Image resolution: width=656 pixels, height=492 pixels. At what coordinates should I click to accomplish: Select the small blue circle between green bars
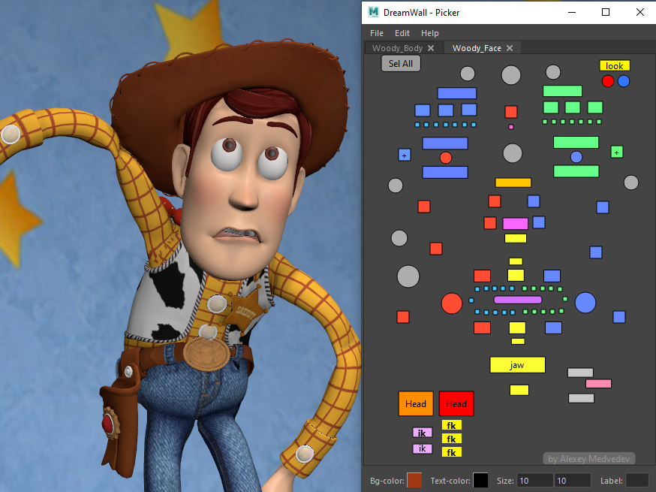(x=576, y=157)
